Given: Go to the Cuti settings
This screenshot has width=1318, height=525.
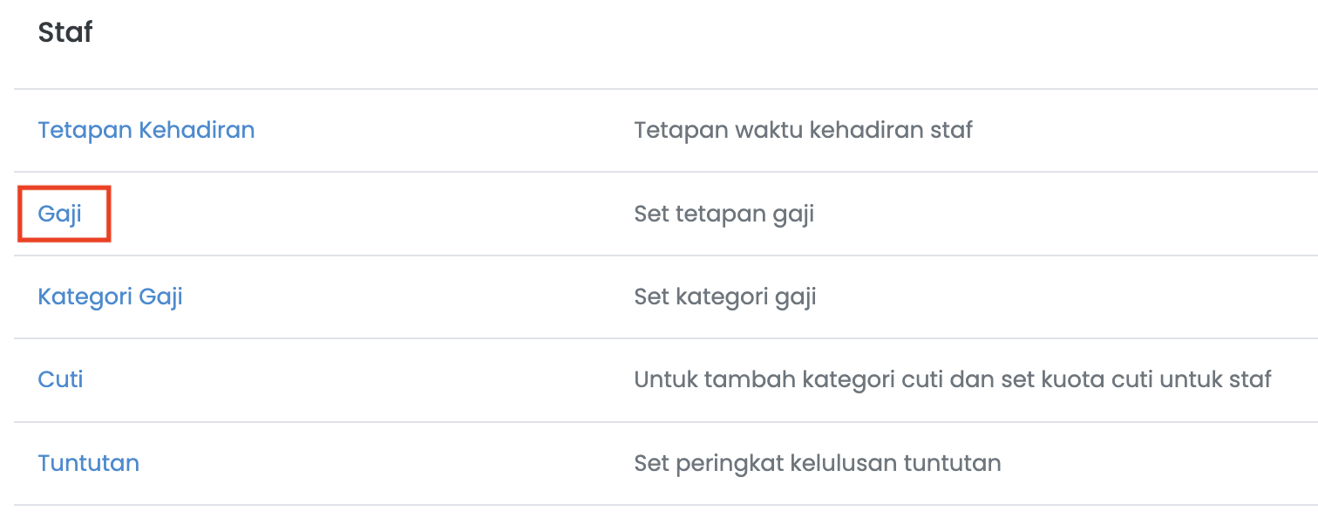Looking at the screenshot, I should tap(61, 379).
